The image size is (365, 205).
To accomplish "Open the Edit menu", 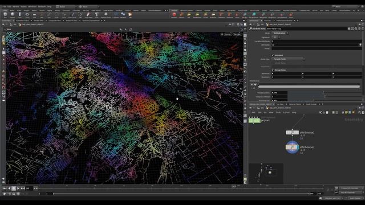I will [x=9, y=7].
